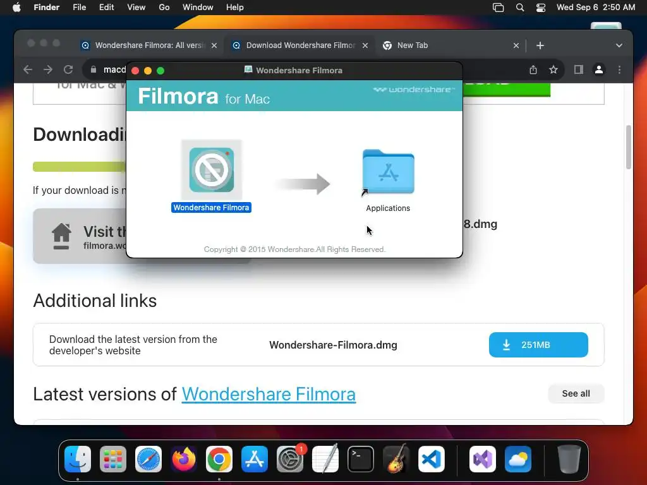647x485 pixels.
Task: Click the blue 251MB download button
Action: pos(538,345)
